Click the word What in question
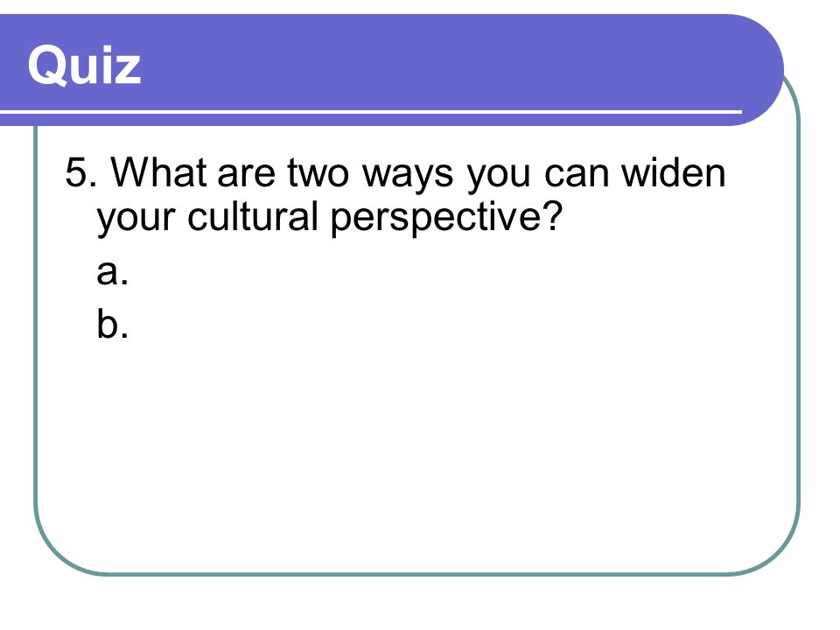The image size is (840, 630). [x=158, y=172]
